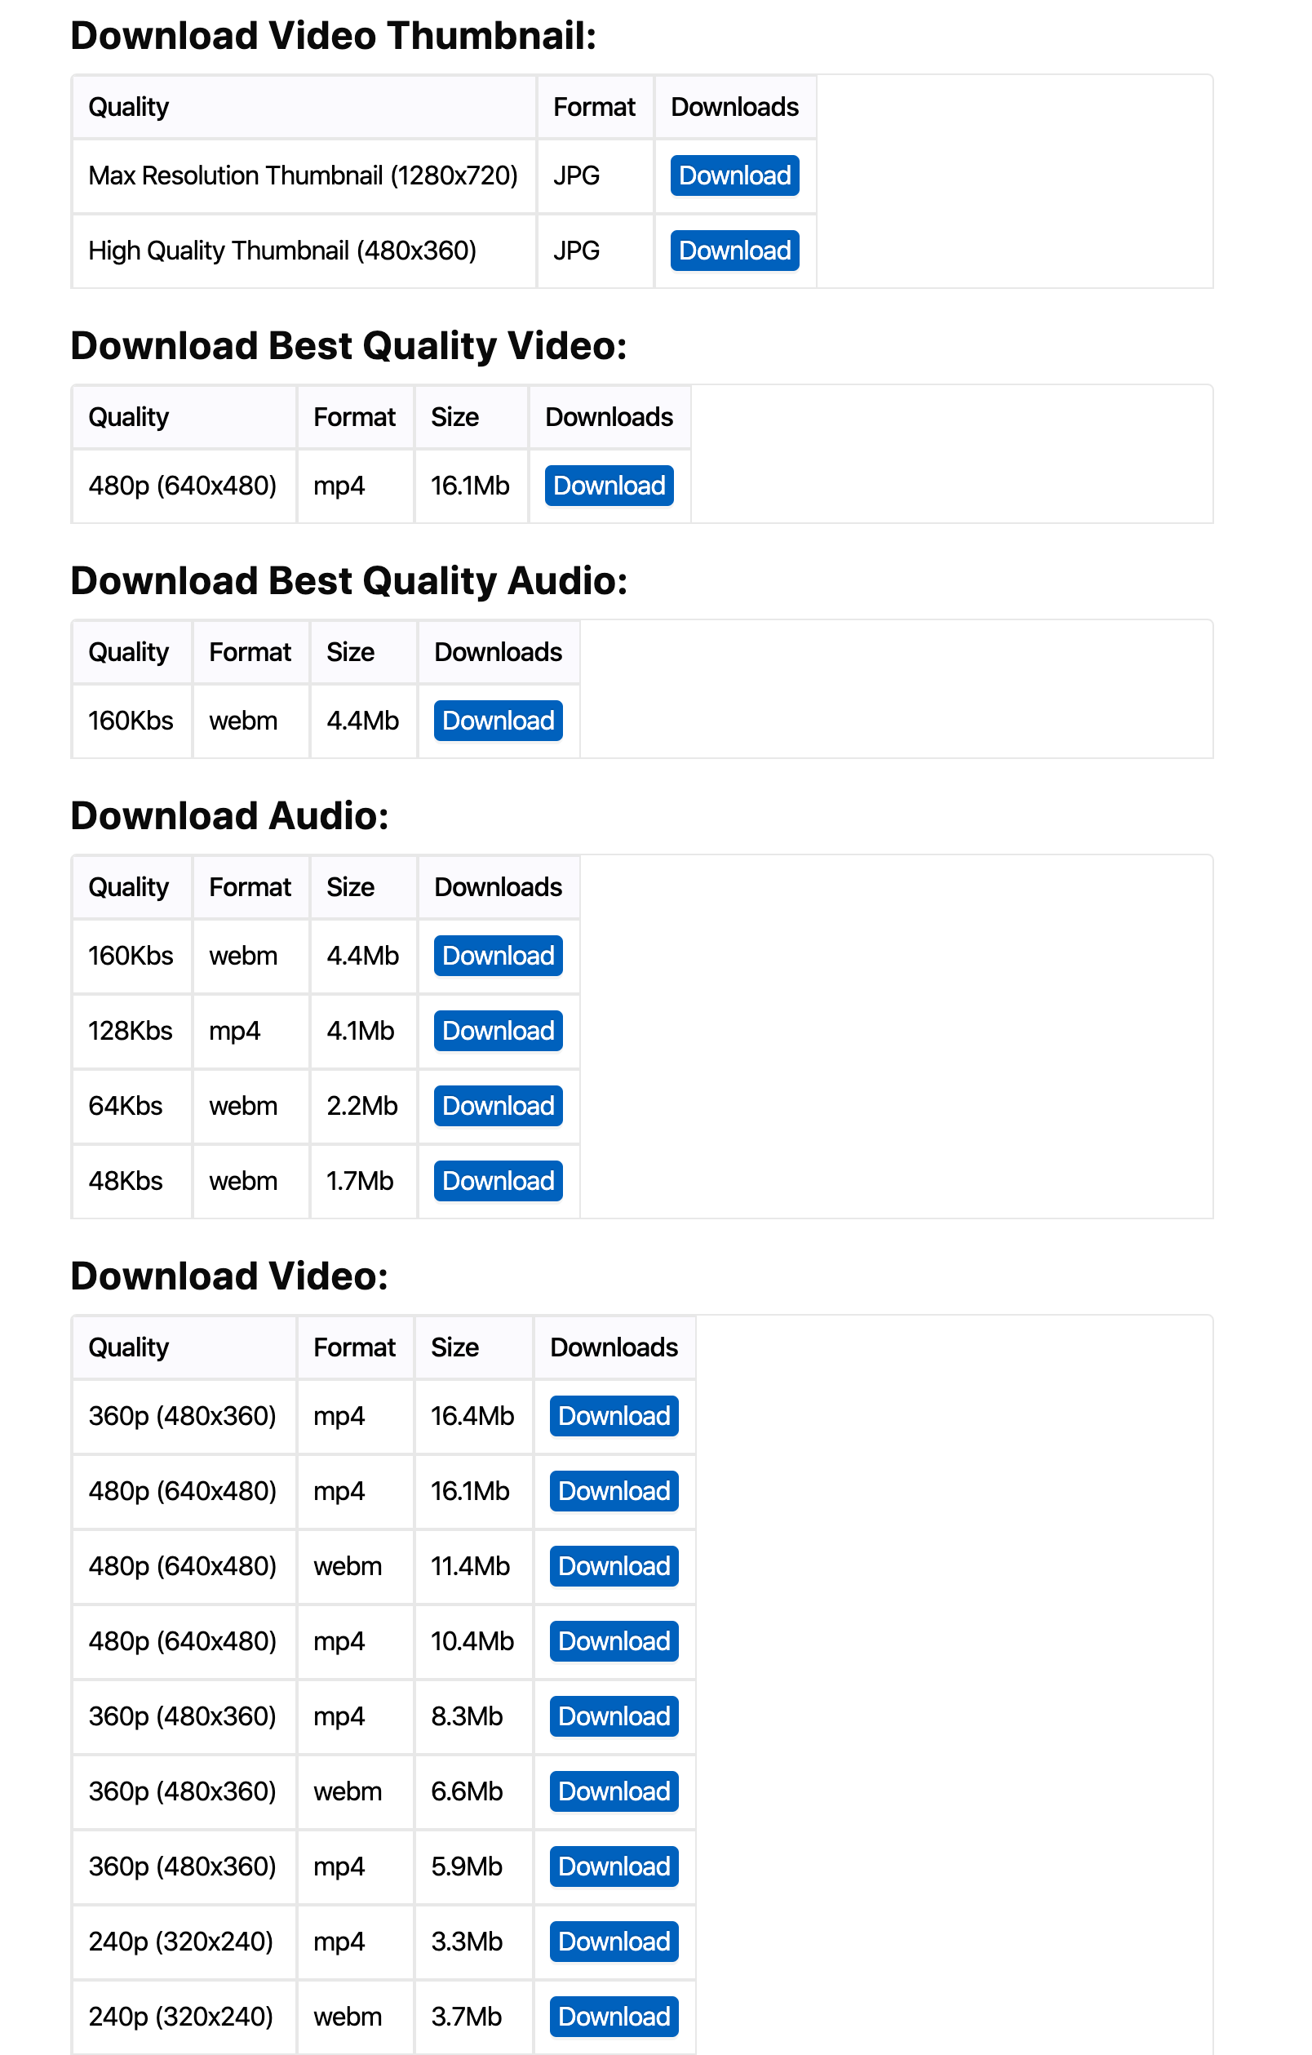Click the webm format cell in the 11.4Mb row
Image resolution: width=1312 pixels, height=2055 pixels.
click(355, 1566)
